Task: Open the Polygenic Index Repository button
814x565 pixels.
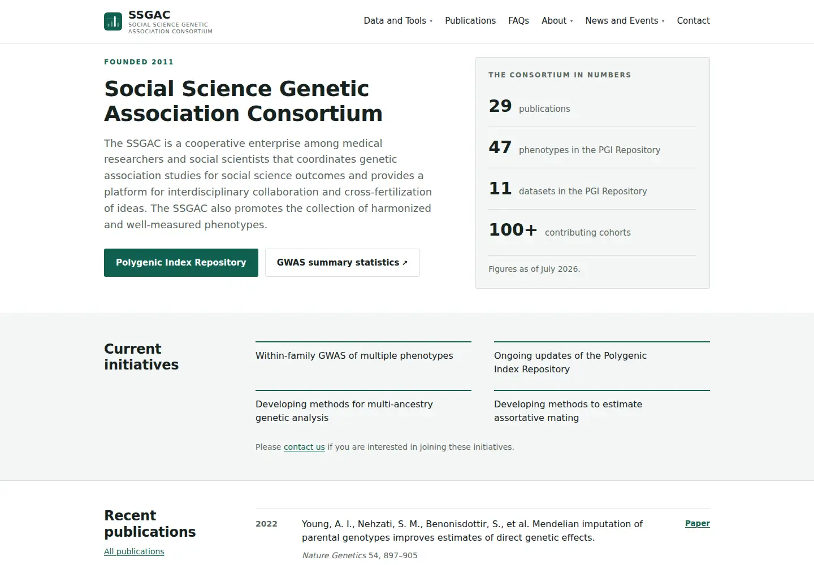Action: point(181,263)
